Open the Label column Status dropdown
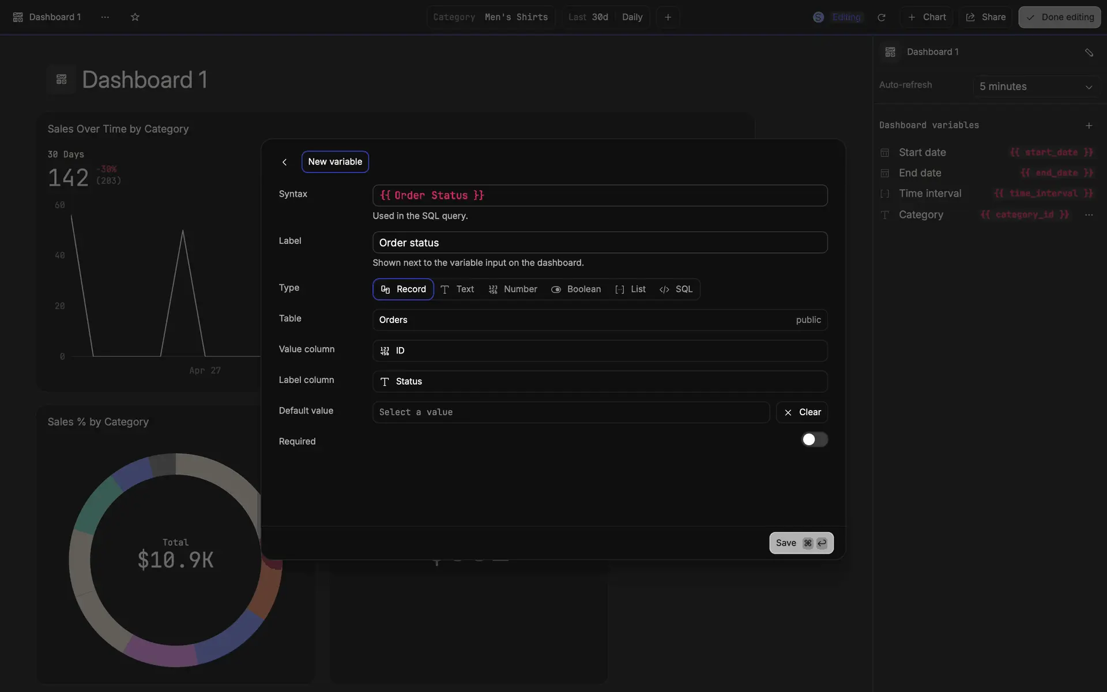Viewport: 1107px width, 692px height. pyautogui.click(x=600, y=382)
